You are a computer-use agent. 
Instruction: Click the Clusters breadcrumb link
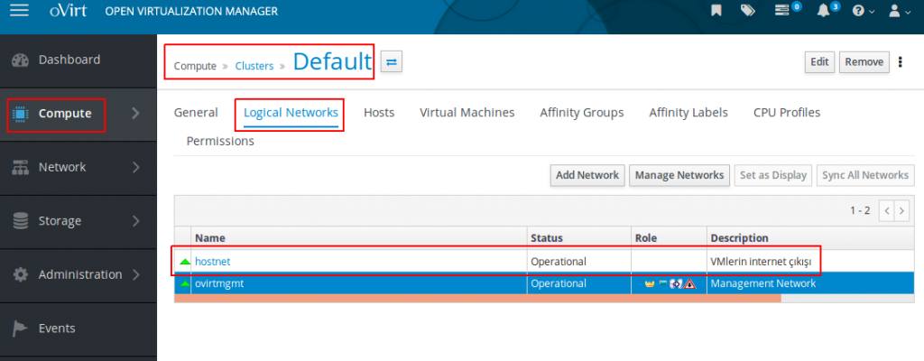pos(254,66)
